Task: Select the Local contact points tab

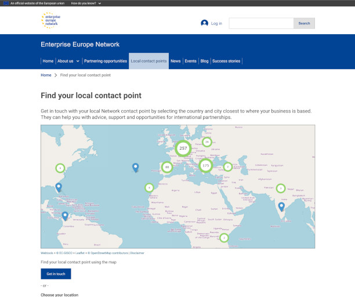Action: 148,61
